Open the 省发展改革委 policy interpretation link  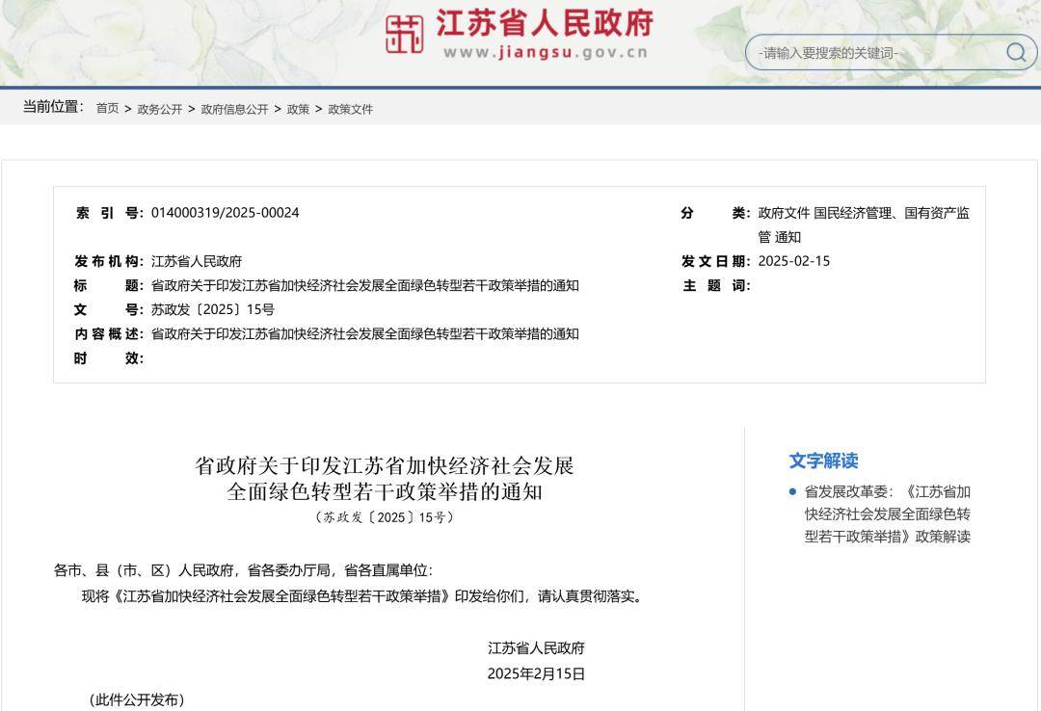(x=888, y=513)
